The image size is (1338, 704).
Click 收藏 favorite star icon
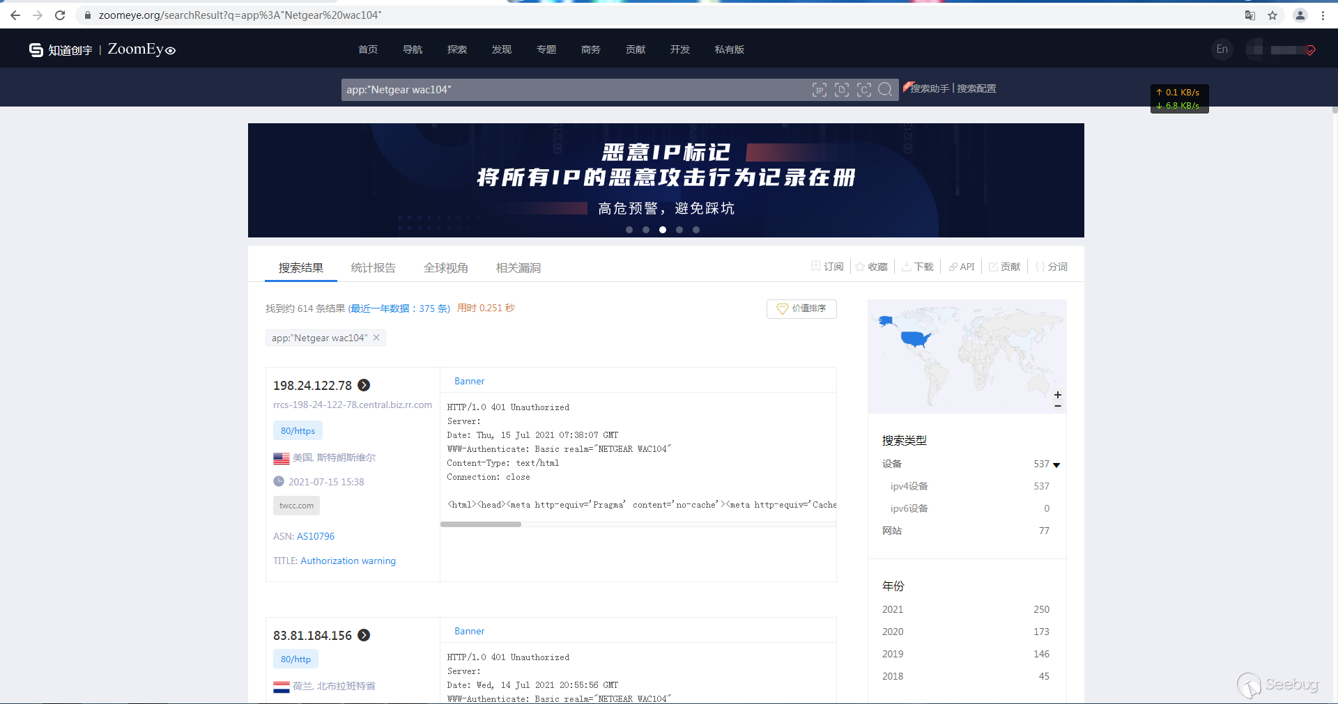pos(860,267)
